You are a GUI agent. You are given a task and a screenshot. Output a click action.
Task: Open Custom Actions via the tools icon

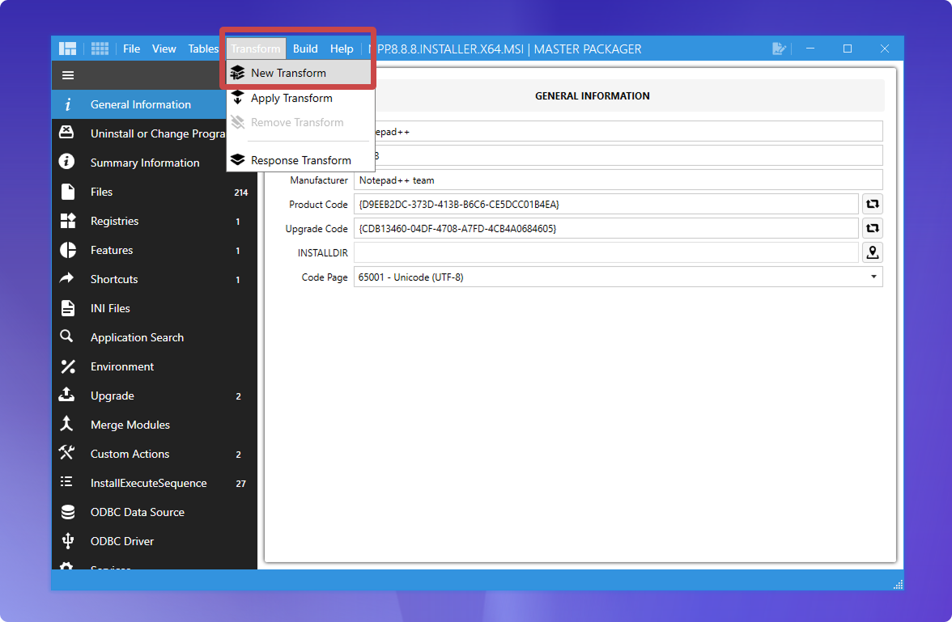click(x=68, y=454)
